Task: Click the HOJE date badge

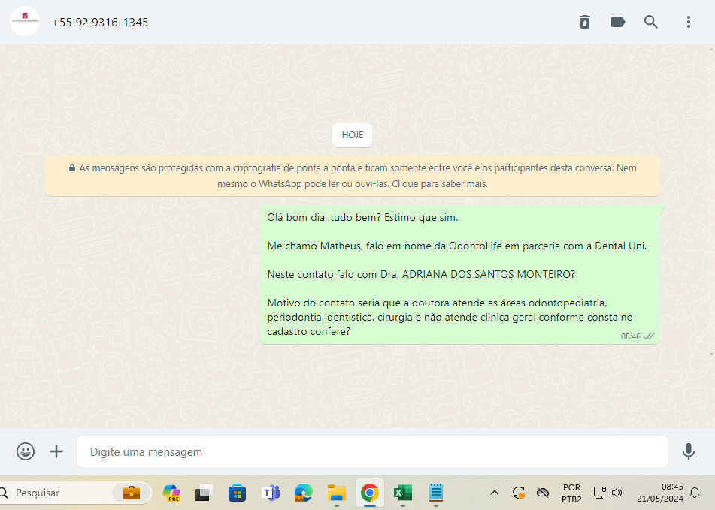Action: (352, 135)
